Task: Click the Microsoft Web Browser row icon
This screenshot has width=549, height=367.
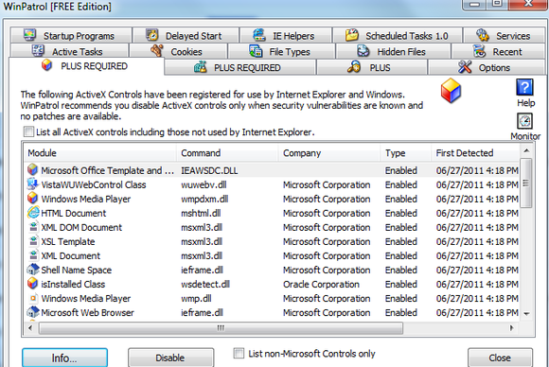Action: (x=33, y=312)
